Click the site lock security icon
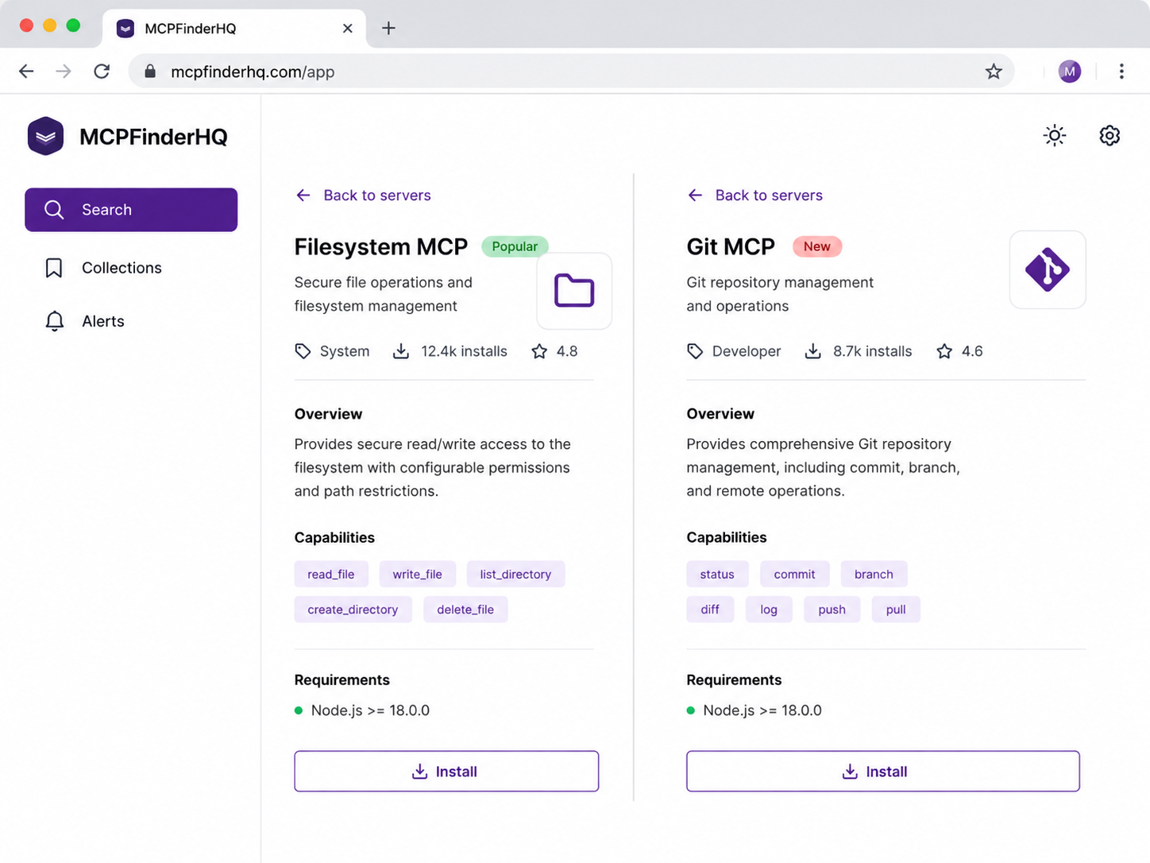 click(x=150, y=72)
